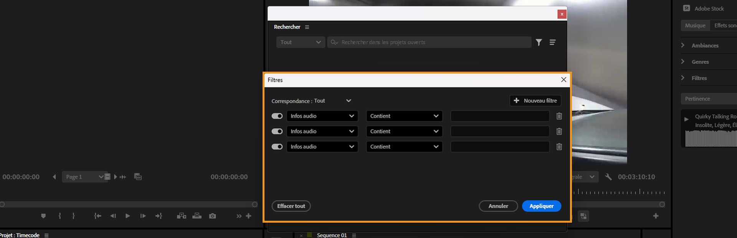The image size is (737, 238).
Task: Close the Filtres dialog
Action: pyautogui.click(x=563, y=80)
